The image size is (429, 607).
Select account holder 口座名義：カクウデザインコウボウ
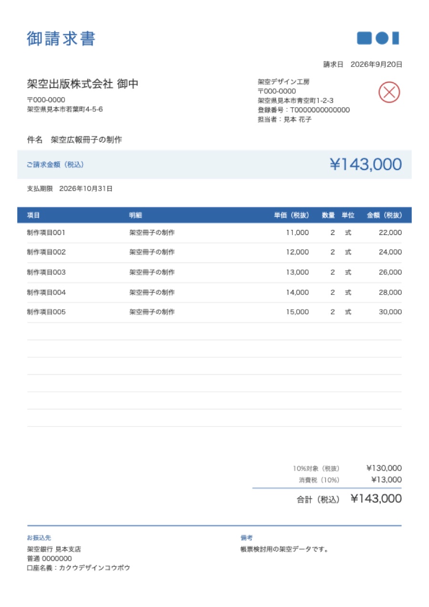[x=79, y=568]
